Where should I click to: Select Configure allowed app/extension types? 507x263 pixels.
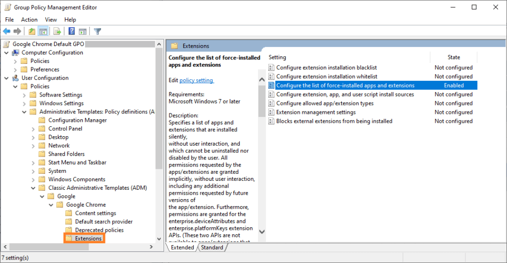[325, 103]
